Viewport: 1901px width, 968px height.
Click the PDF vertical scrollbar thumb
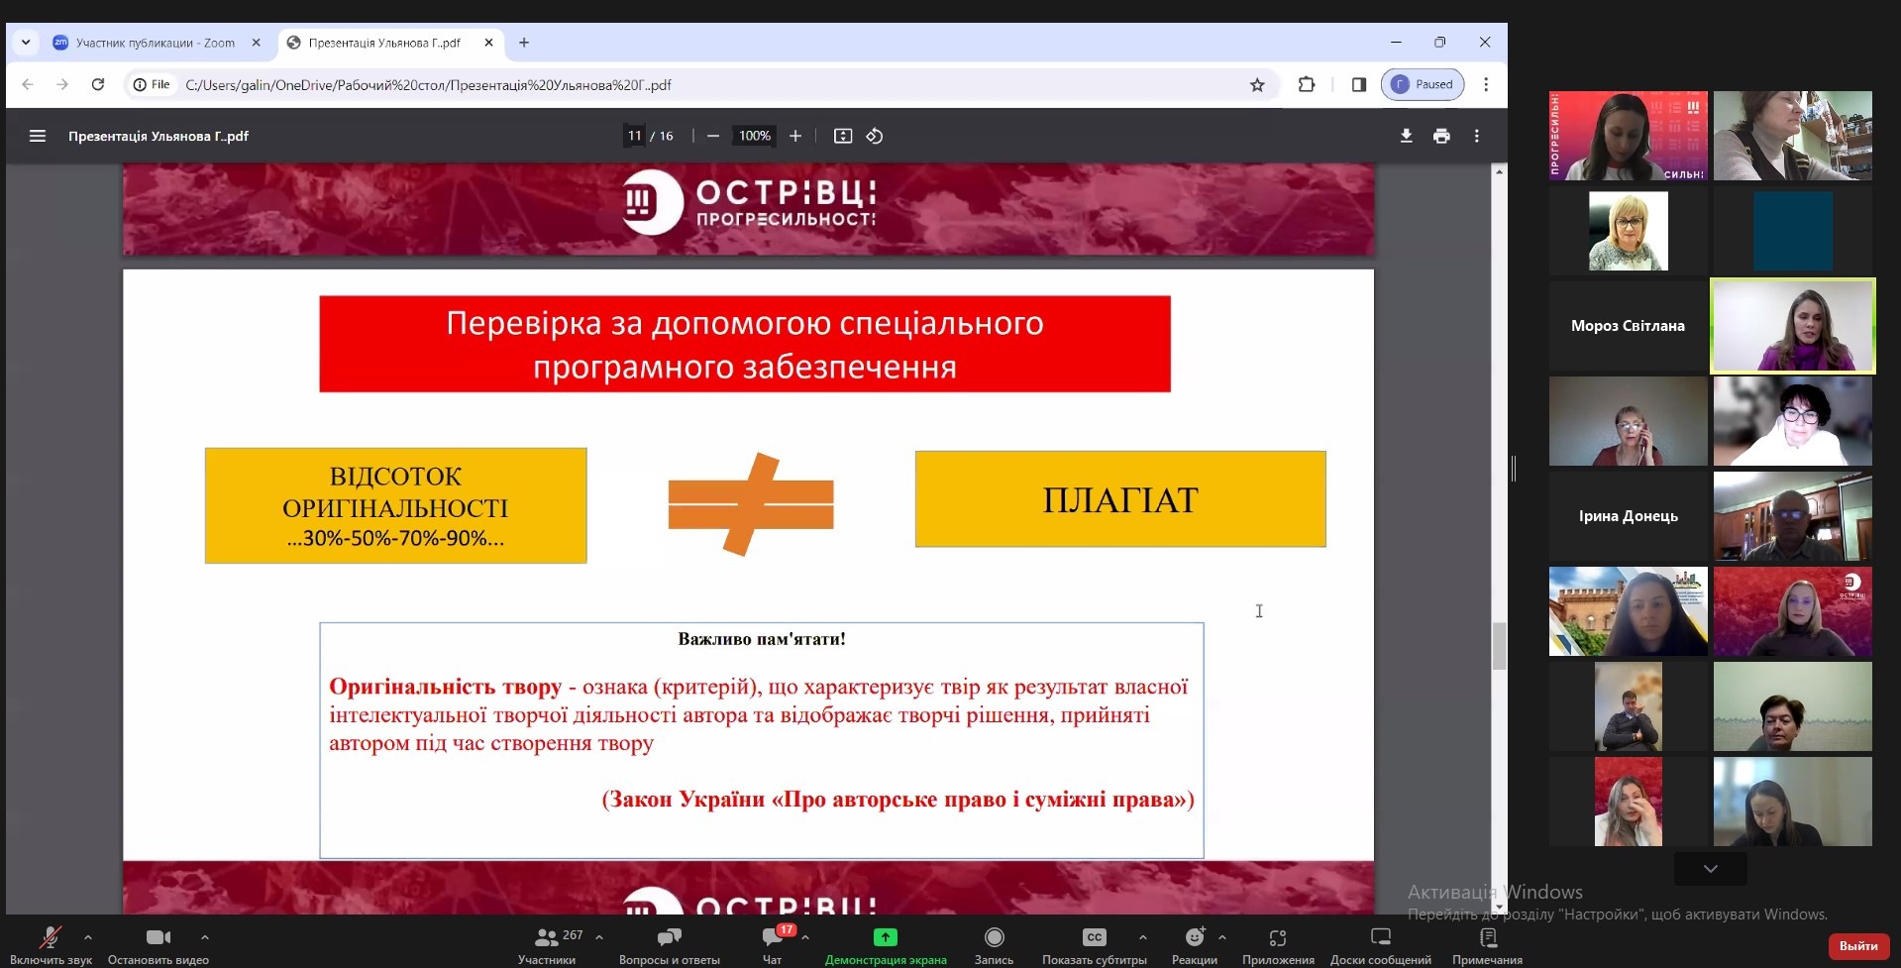pos(1499,646)
